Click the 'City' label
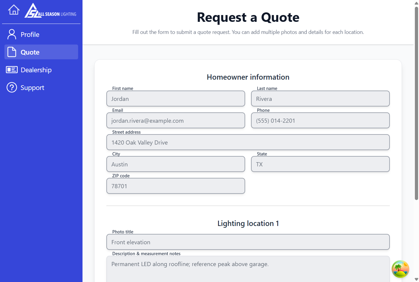The width and height of the screenshot is (419, 282). [116, 154]
